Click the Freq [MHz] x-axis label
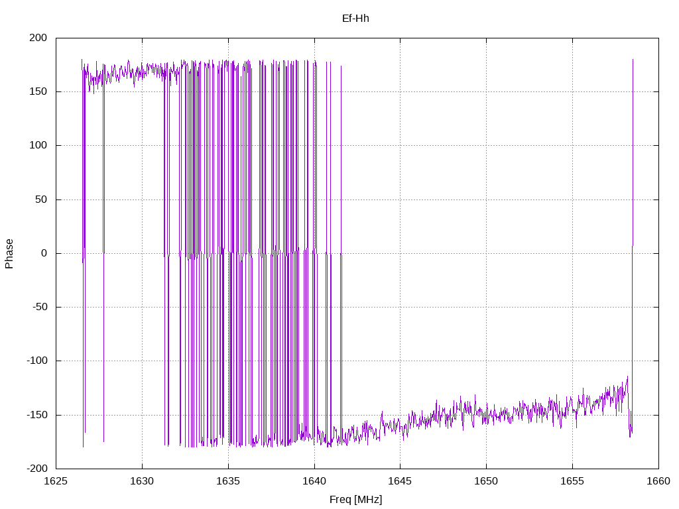The height and width of the screenshot is (509, 679). coord(355,500)
